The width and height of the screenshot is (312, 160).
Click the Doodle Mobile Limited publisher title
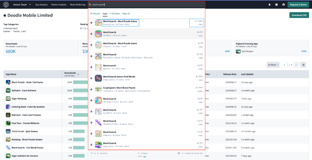(x=30, y=15)
